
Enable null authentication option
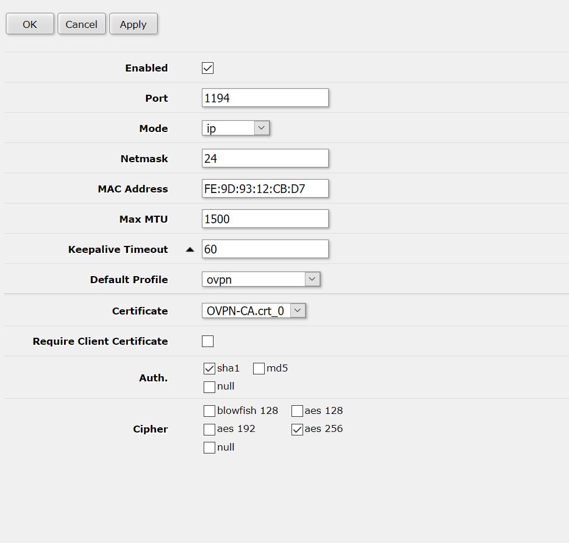(x=209, y=386)
